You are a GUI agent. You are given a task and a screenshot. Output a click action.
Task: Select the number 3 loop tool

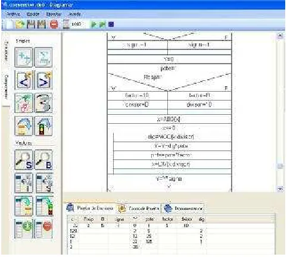tap(43, 103)
